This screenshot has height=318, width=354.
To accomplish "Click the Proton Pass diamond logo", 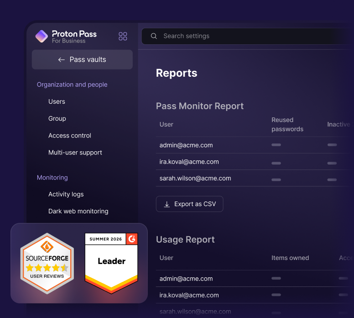I will point(42,36).
